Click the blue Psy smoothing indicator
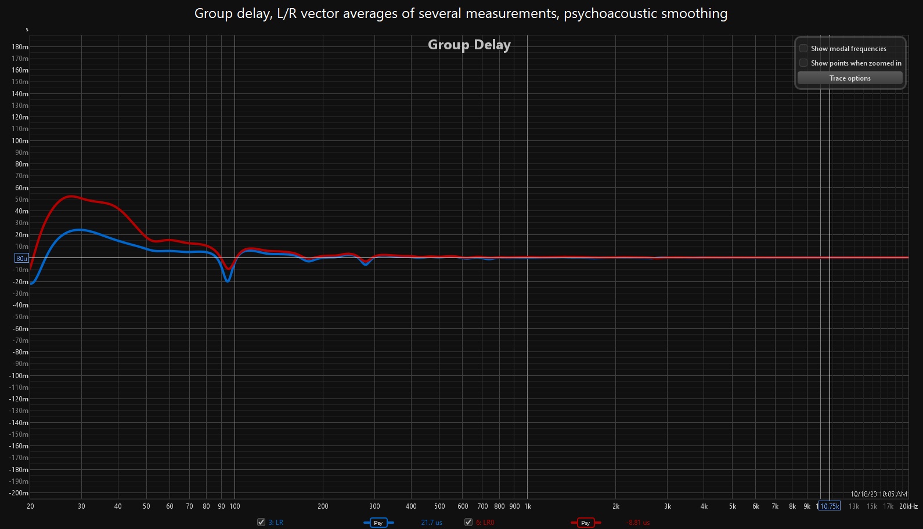 pyautogui.click(x=378, y=523)
